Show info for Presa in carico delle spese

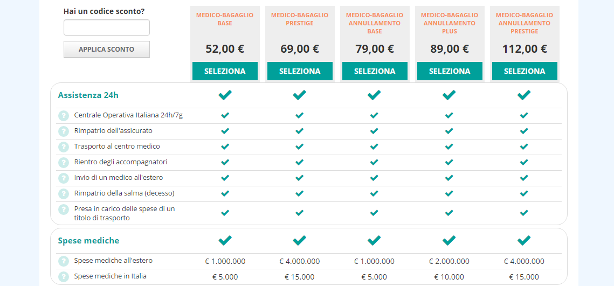tap(64, 210)
